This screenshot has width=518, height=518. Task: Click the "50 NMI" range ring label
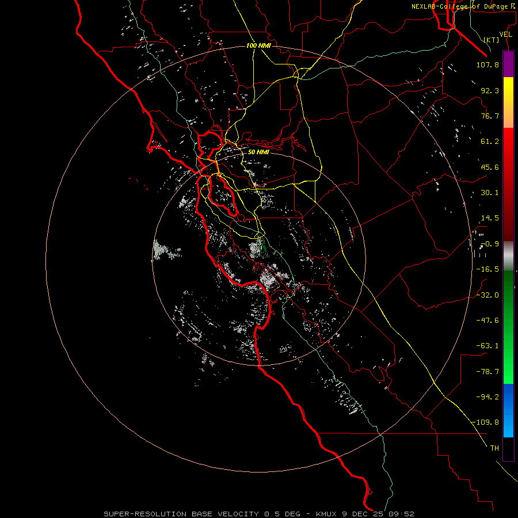[258, 153]
